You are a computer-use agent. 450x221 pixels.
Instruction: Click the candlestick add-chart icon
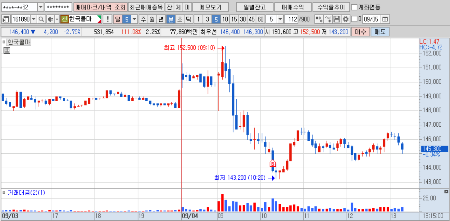[319, 19]
